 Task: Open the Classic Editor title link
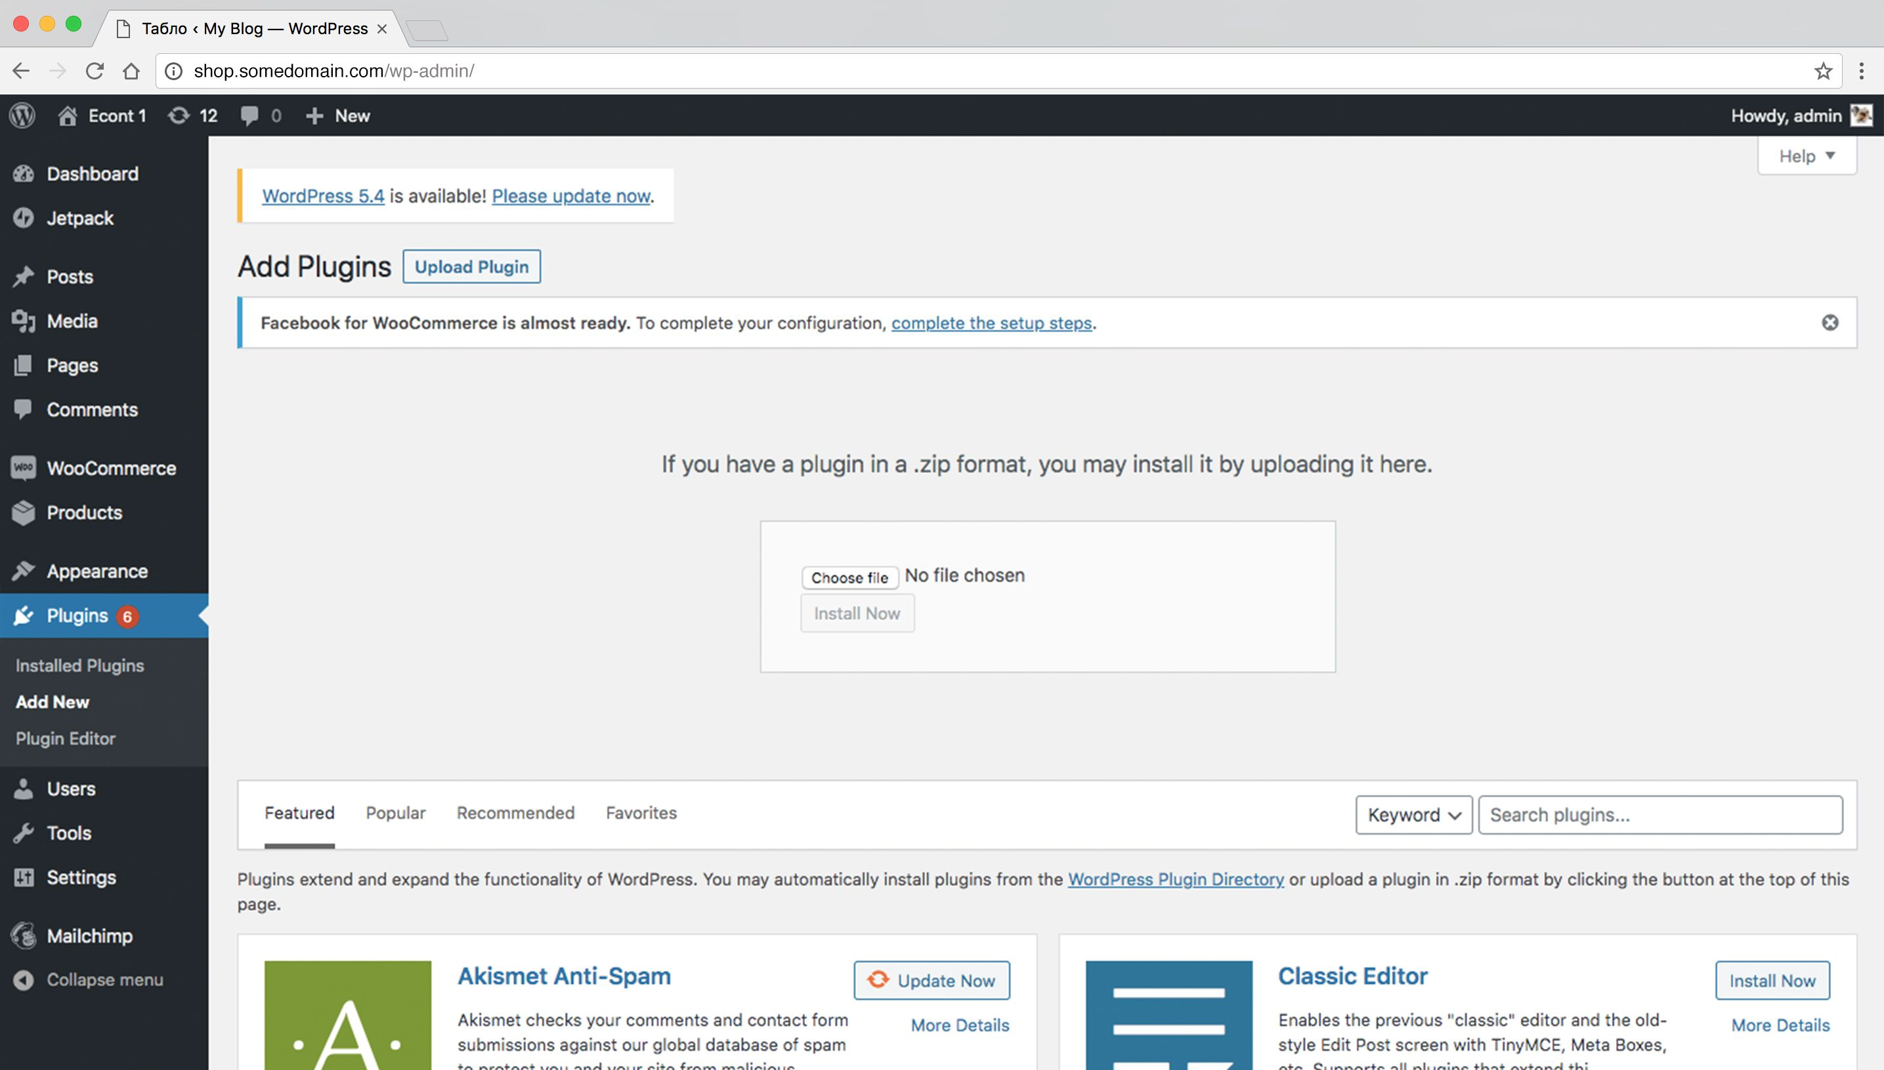pos(1353,976)
